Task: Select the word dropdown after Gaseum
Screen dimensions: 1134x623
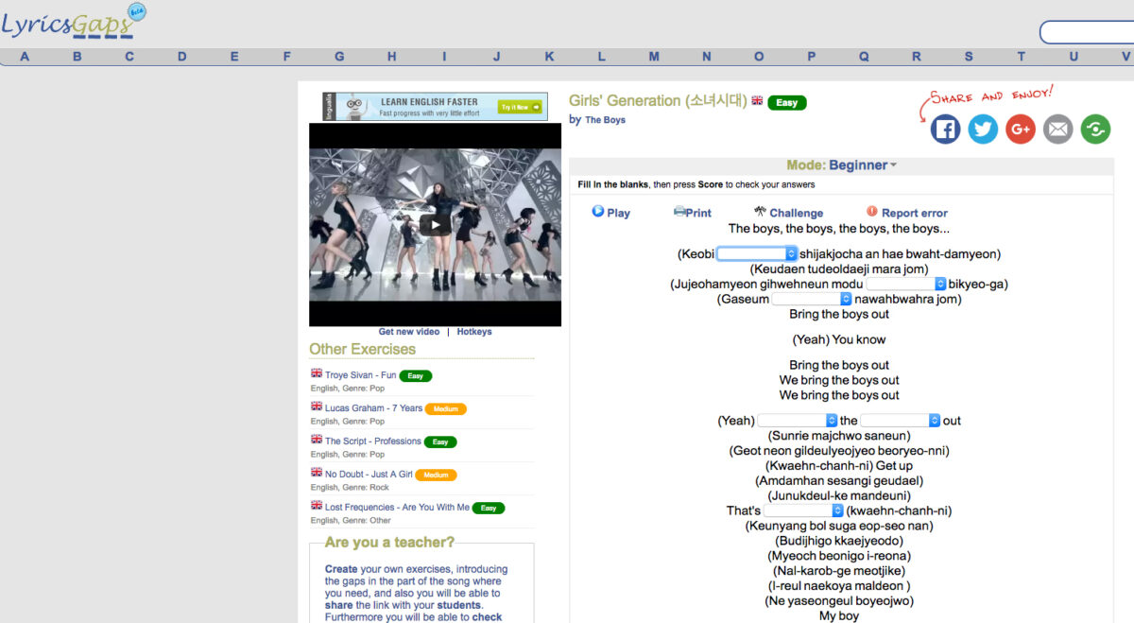Action: (812, 299)
